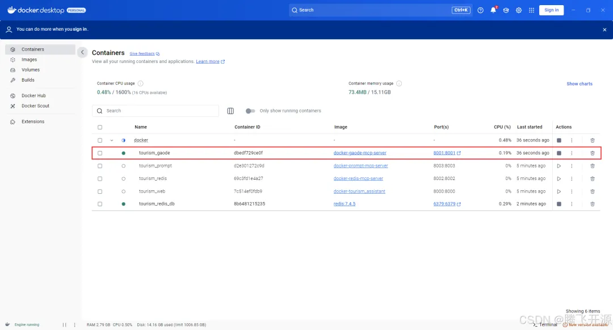
Task: Open the Learn more link
Action: [211, 61]
